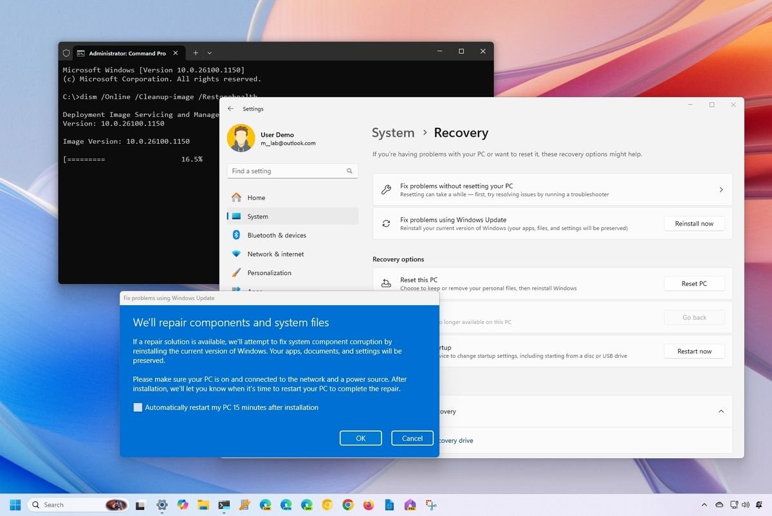Click the Terminal admin shield icon

[66, 53]
